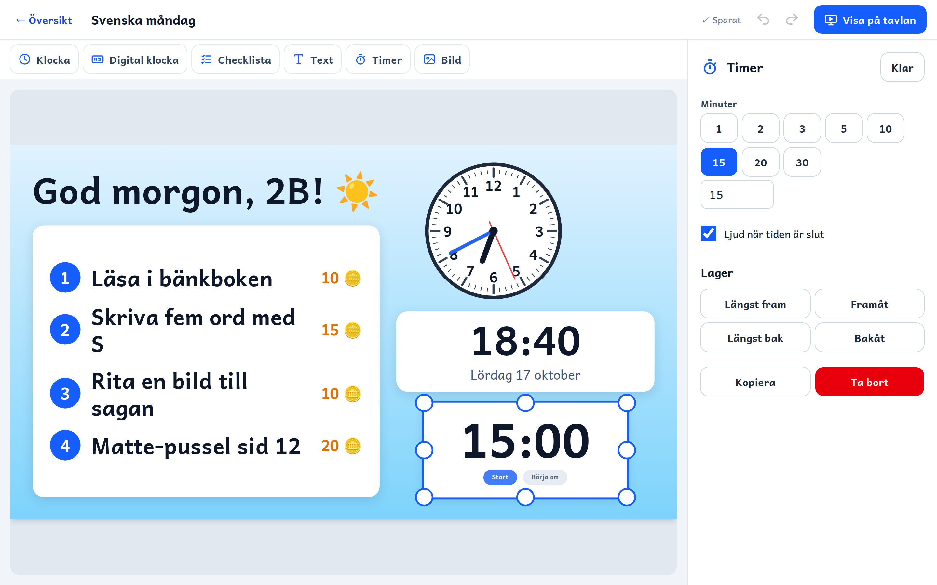Insert a Bild image element
The width and height of the screenshot is (937, 585).
point(442,59)
